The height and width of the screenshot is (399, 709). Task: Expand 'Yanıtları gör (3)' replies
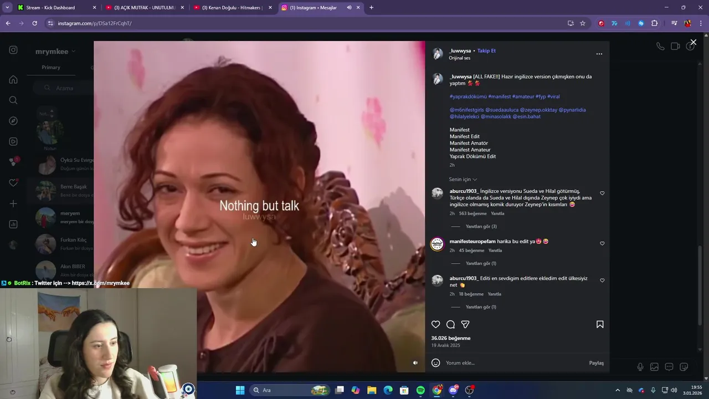[481, 226]
